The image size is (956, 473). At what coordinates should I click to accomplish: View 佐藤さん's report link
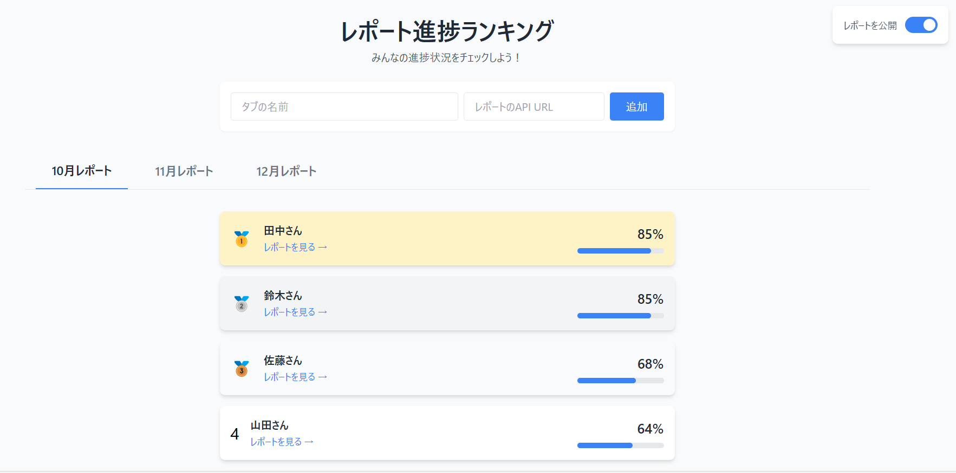point(295,377)
